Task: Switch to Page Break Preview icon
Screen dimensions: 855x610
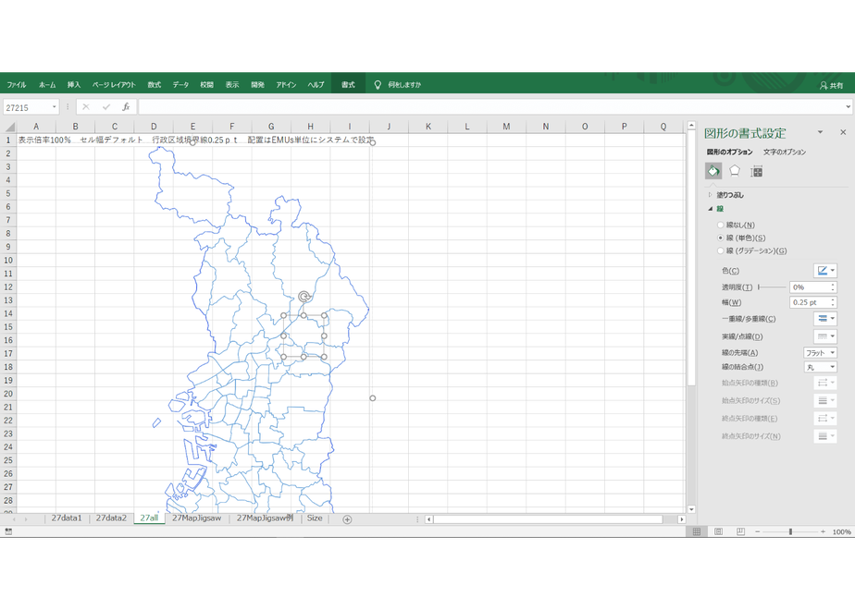Action: point(740,531)
